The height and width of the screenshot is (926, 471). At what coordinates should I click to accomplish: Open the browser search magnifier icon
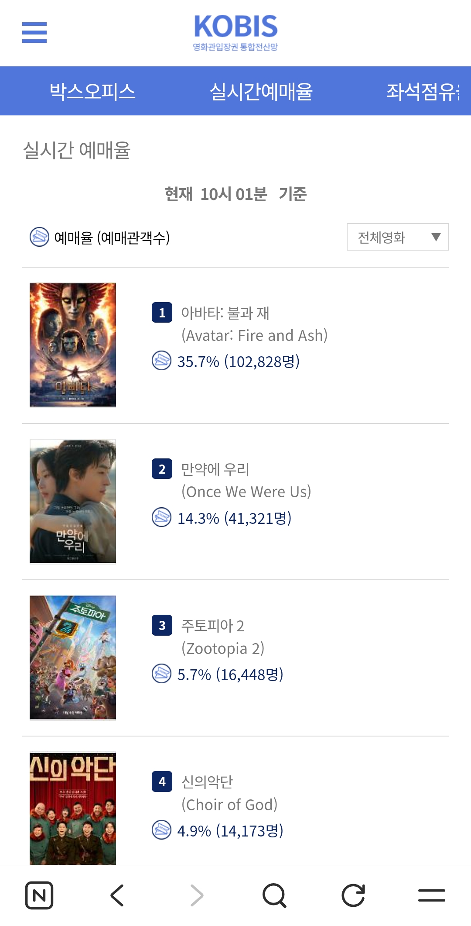pos(275,895)
